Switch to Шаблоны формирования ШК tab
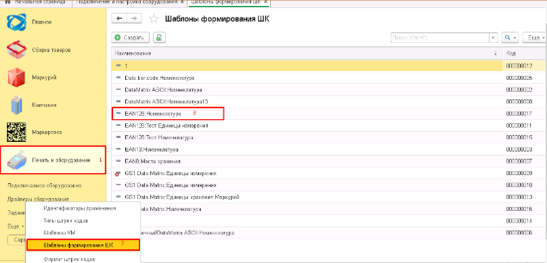 click(x=226, y=2)
